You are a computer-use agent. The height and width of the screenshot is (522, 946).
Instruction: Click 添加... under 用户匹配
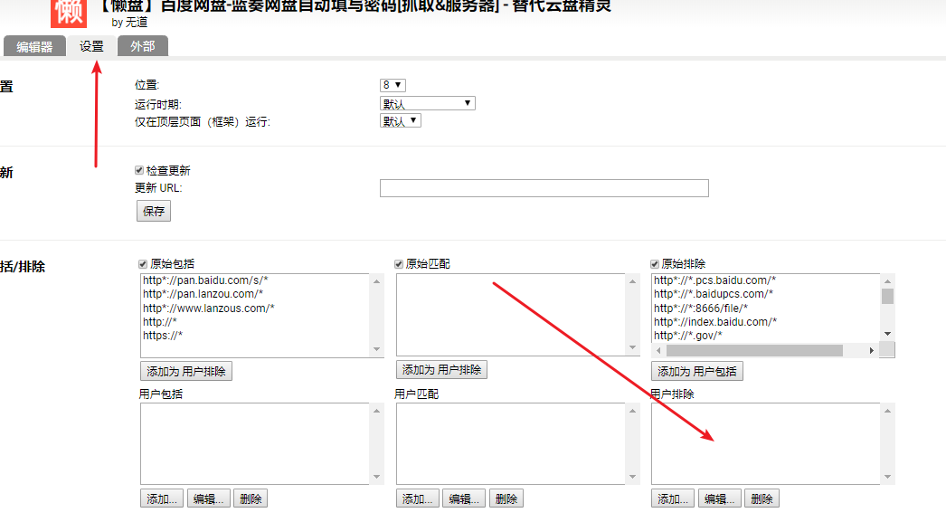418,498
